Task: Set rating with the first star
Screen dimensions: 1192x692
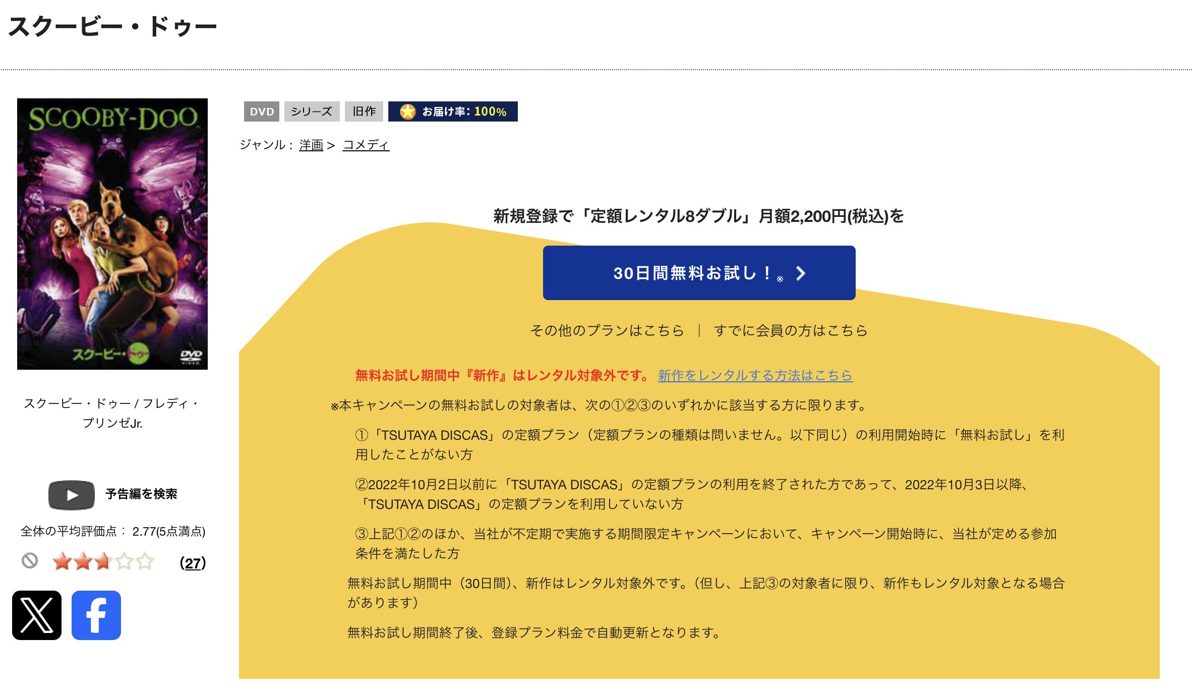Action: tap(62, 561)
